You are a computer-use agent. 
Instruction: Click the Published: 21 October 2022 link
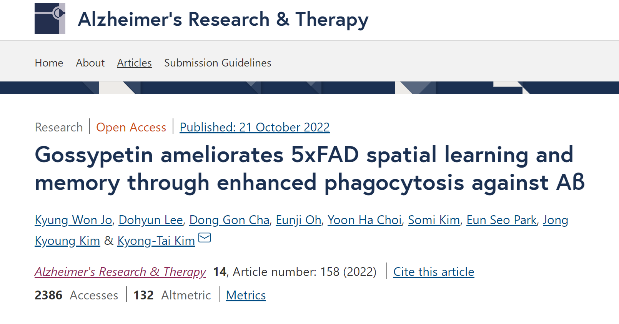(255, 127)
